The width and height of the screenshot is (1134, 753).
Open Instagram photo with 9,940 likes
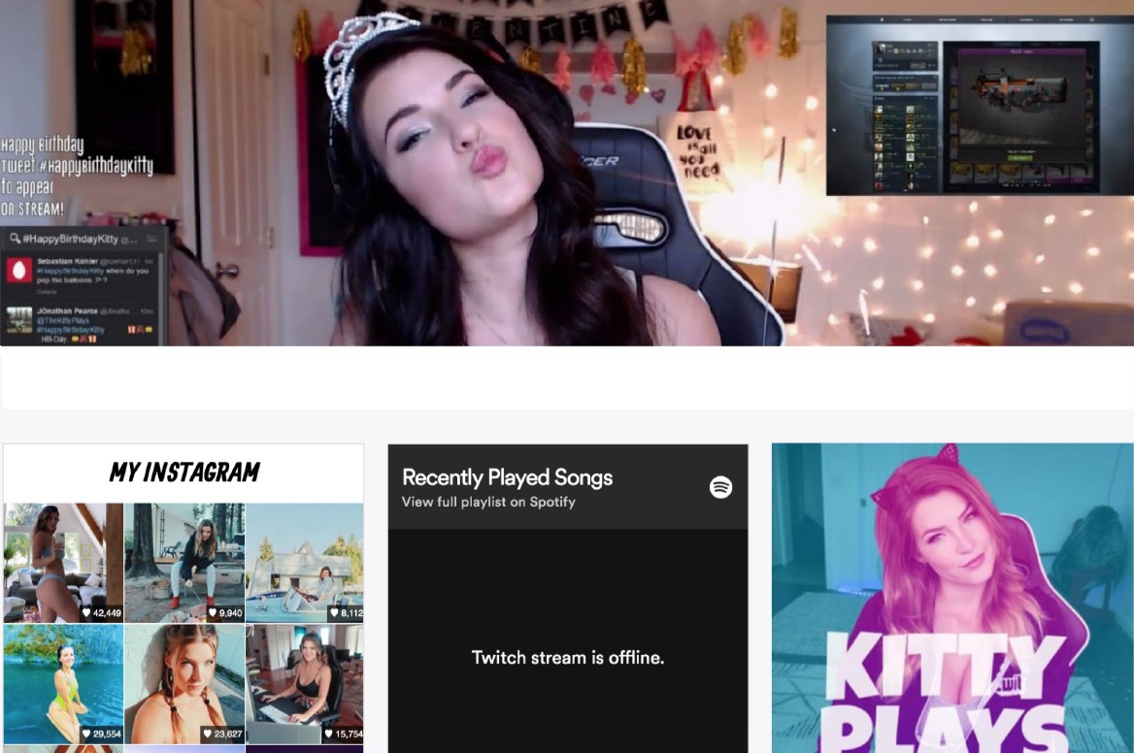pyautogui.click(x=184, y=563)
